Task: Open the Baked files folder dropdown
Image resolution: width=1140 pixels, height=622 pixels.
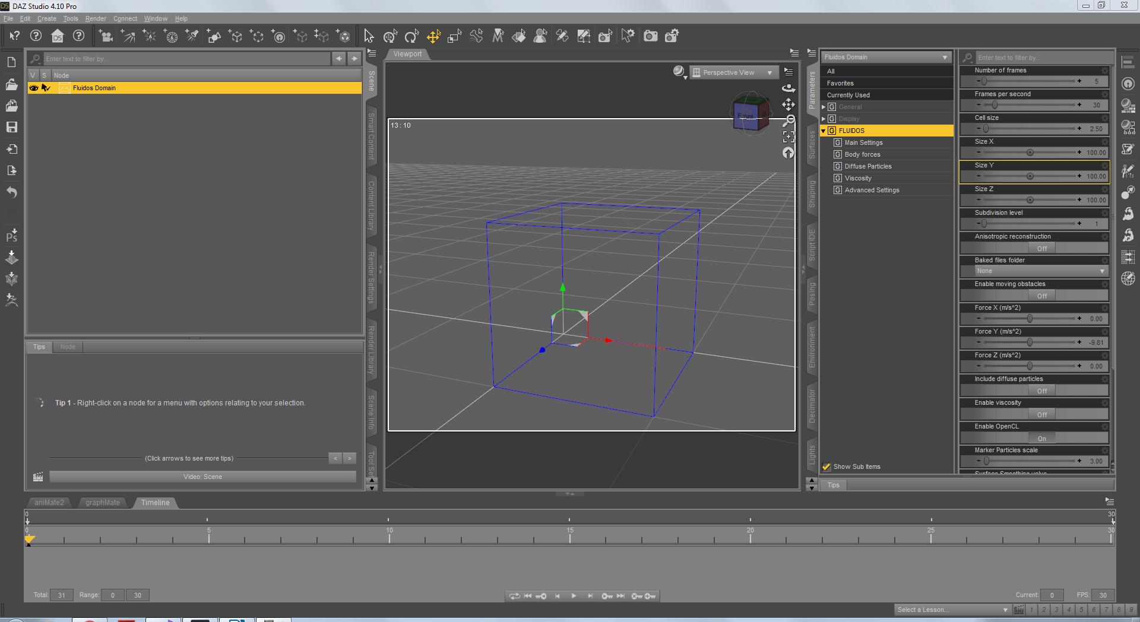Action: click(x=1040, y=271)
